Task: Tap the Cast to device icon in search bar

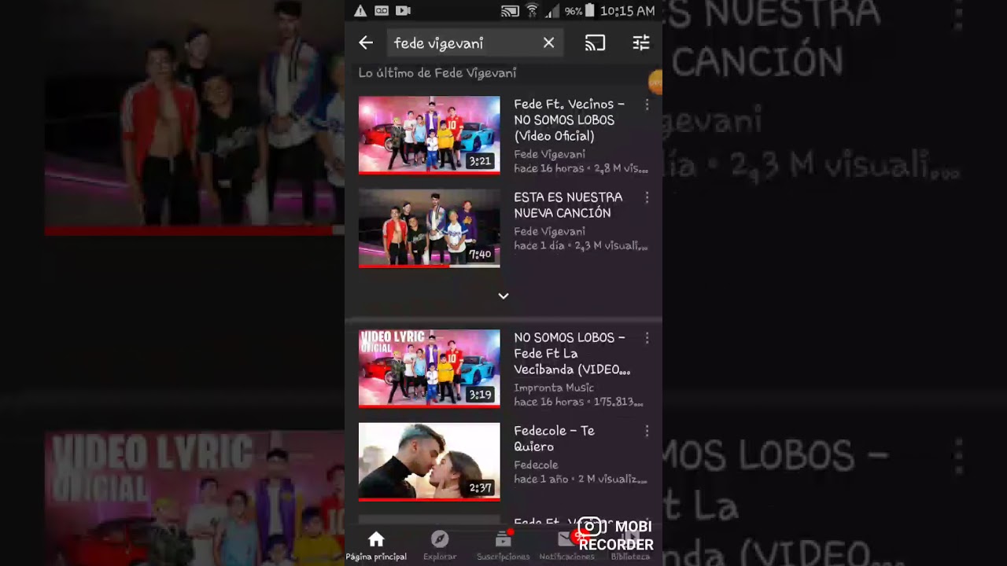Action: 595,43
